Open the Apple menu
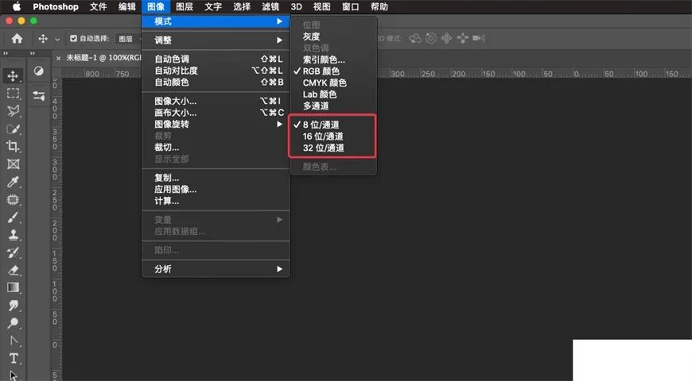692x381 pixels. point(17,6)
